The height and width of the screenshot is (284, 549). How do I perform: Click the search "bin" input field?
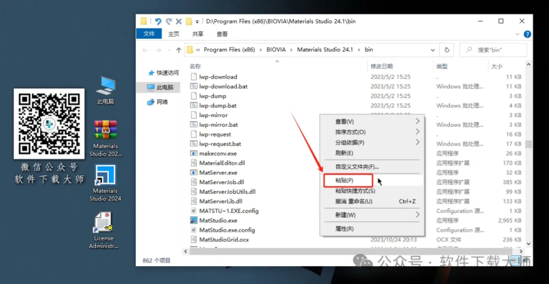[x=493, y=50]
